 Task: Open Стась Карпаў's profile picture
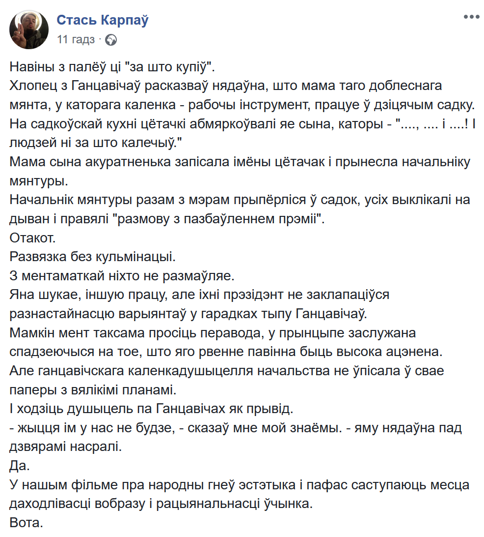click(x=28, y=30)
